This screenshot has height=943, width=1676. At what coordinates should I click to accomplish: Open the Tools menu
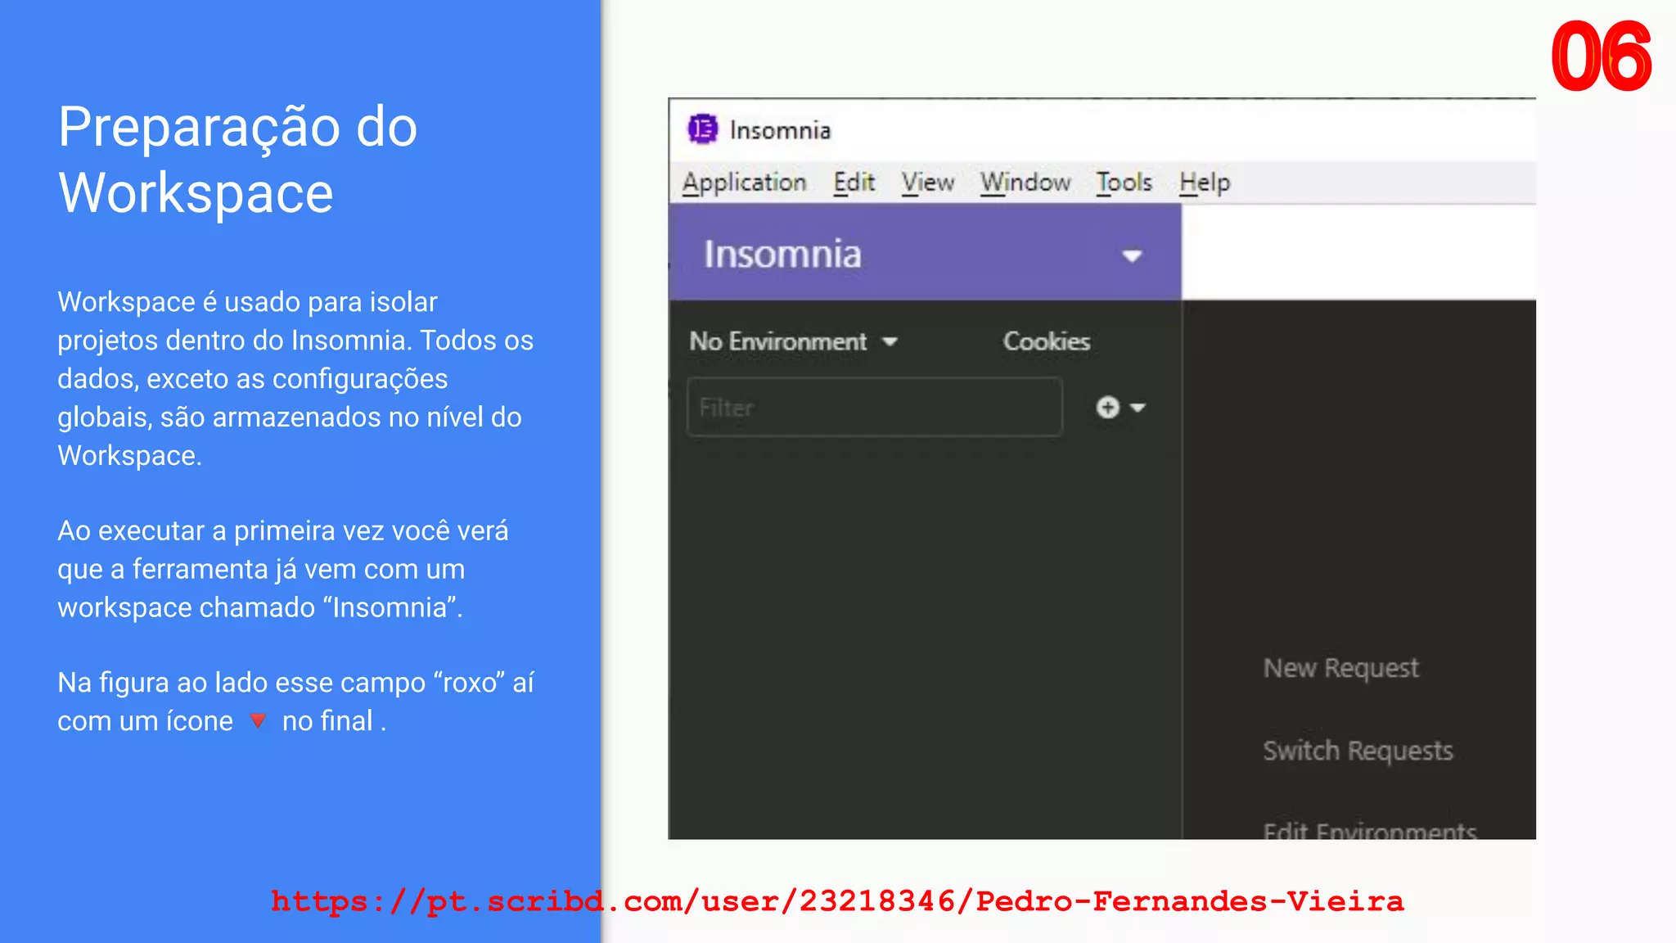[1124, 182]
